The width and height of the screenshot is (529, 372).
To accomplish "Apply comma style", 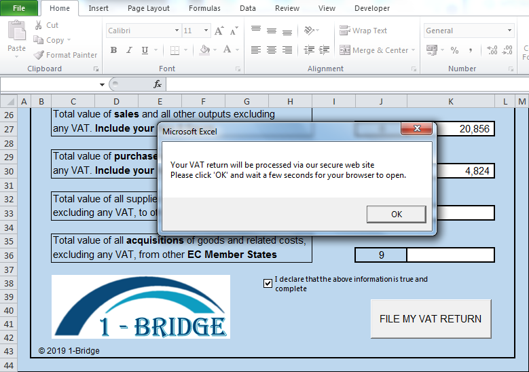I will (471, 50).
